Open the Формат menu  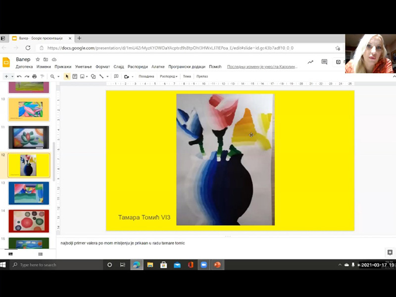[102, 67]
